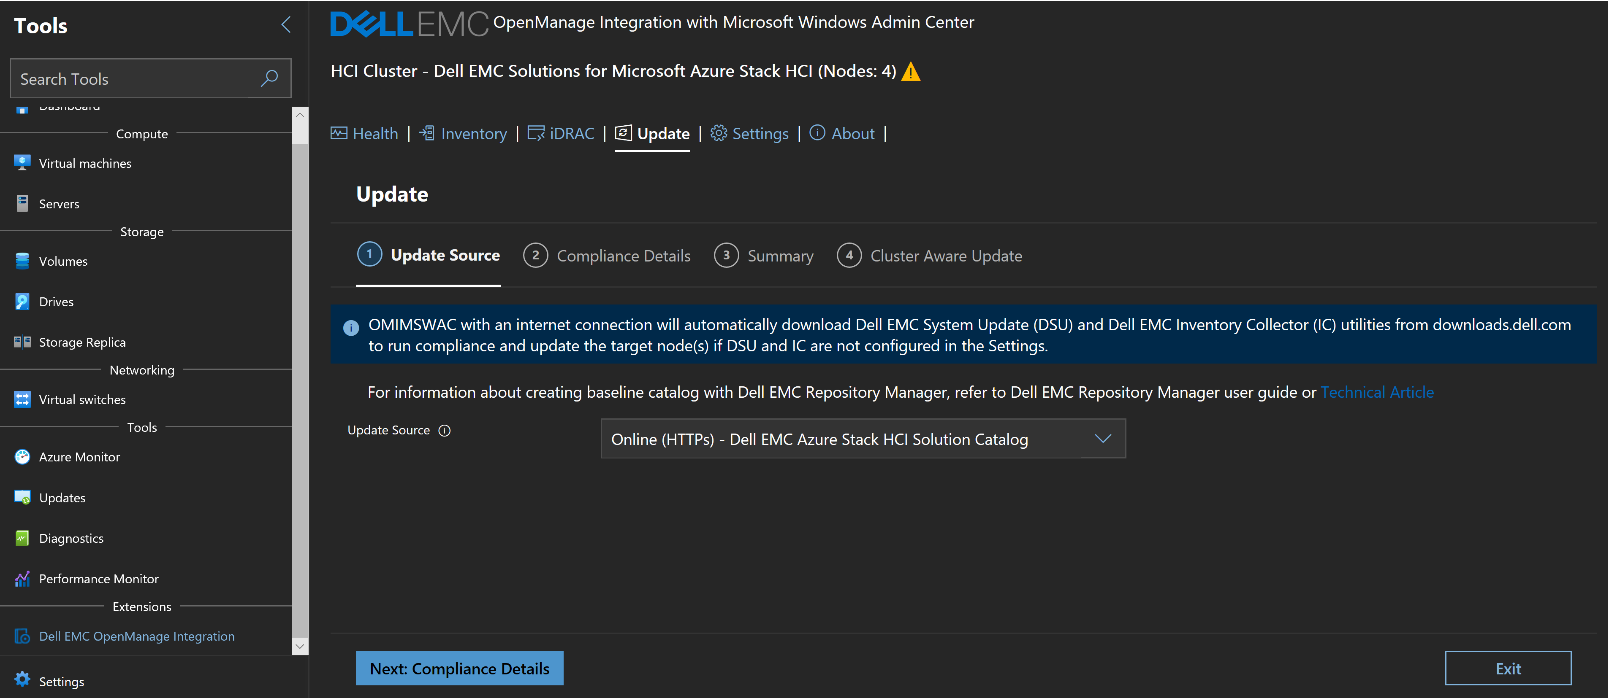Screen dimensions: 1609x698
Task: Click the Virtual switches icon
Action: (22, 399)
